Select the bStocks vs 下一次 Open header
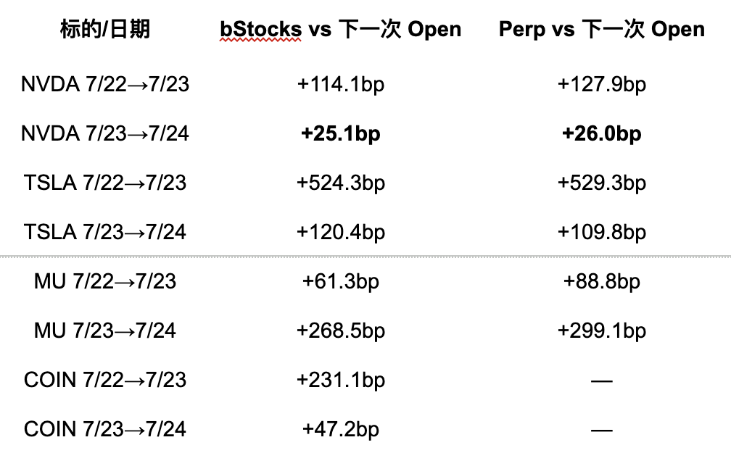 tap(340, 30)
